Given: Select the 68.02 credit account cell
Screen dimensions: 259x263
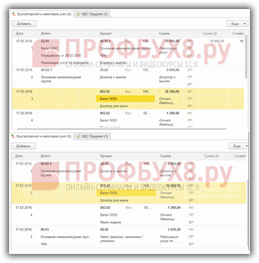Looking at the screenshot, I should click(104, 230).
